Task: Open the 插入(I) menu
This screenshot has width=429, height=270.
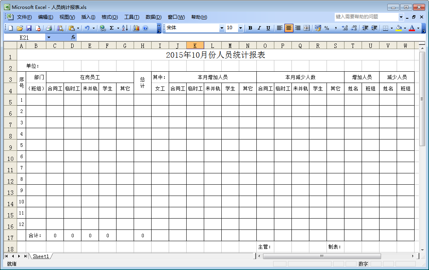Action: pos(88,17)
